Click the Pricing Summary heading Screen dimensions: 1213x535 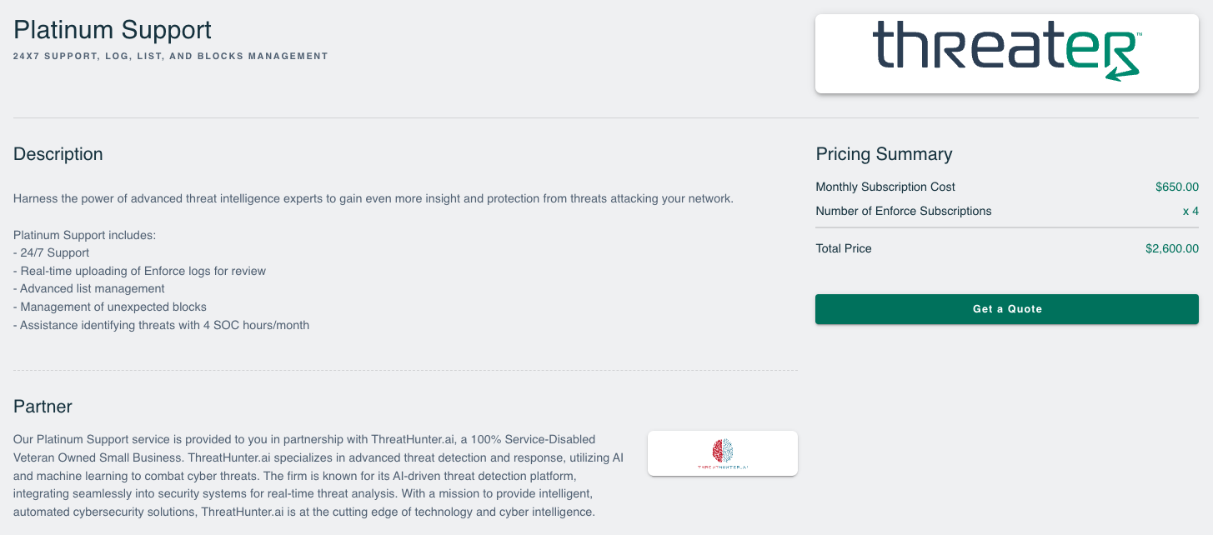coord(884,154)
